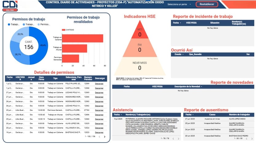This screenshot has height=145, width=256.
Task: Go to previous page of Asistencia table
Action: coord(173,139)
